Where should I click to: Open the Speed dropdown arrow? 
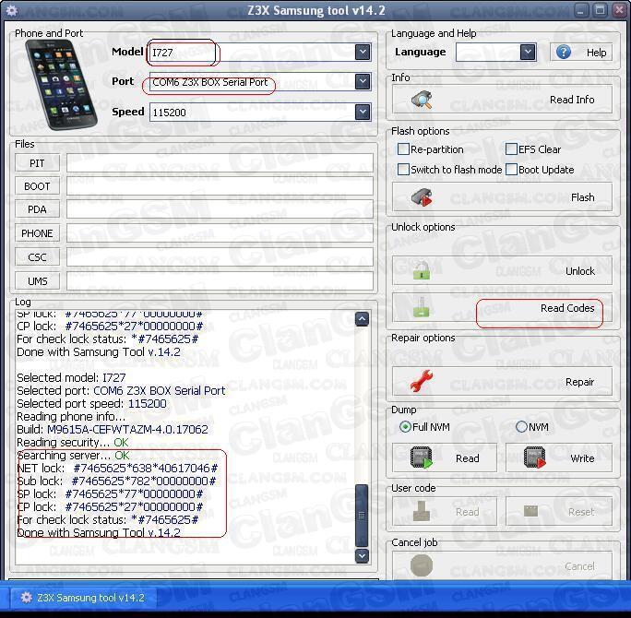tap(363, 112)
